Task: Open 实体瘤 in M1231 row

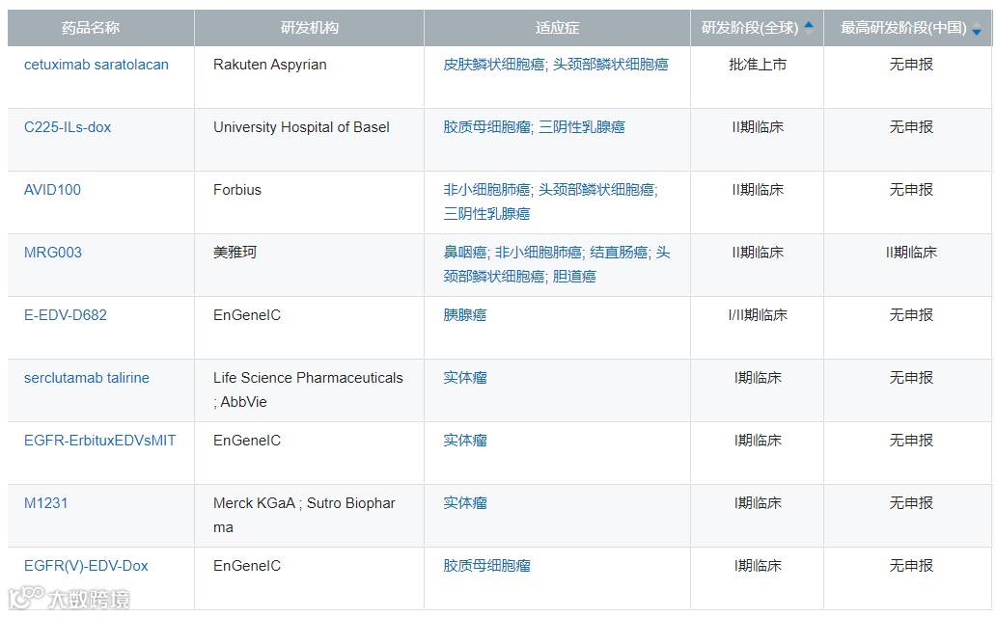Action: 465,503
